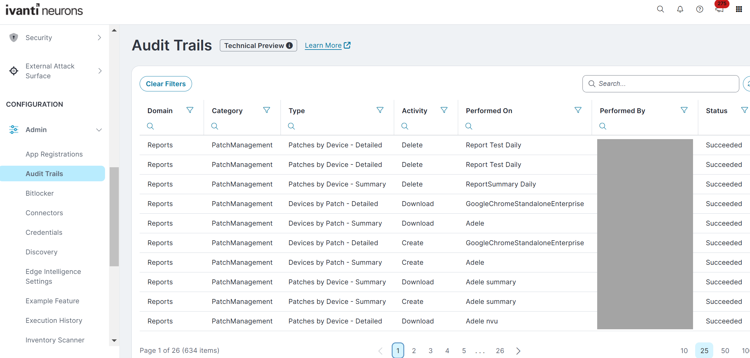Viewport: 750px width, 358px height.
Task: Open Bitlocker admin page
Action: pos(40,193)
